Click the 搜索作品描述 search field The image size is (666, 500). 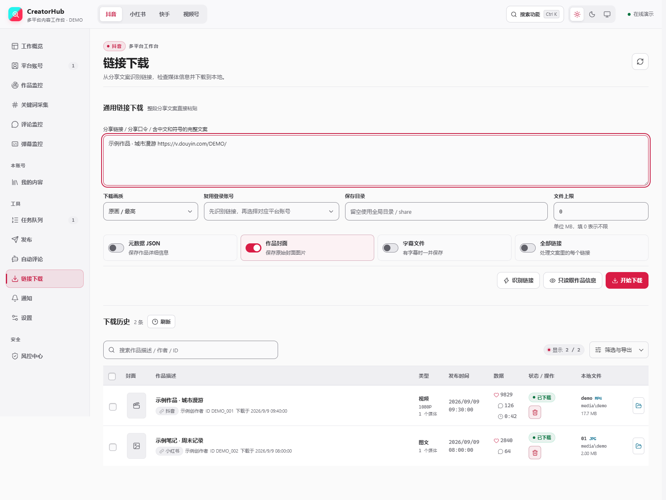coord(191,350)
